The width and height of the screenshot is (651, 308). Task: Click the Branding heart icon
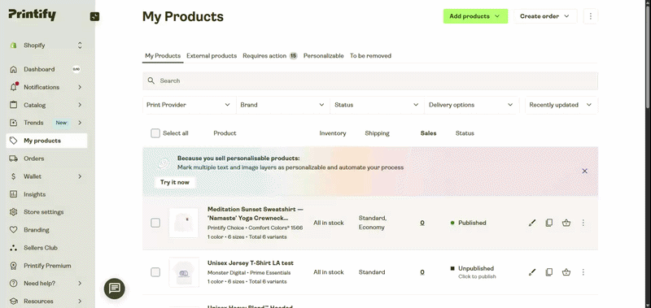(x=13, y=230)
